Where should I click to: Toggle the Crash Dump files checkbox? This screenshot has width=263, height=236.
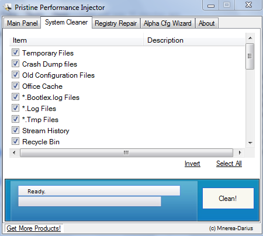click(15, 64)
